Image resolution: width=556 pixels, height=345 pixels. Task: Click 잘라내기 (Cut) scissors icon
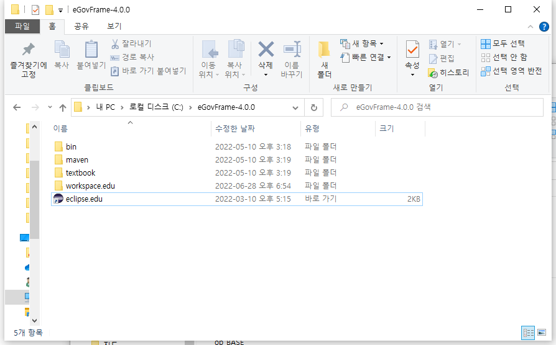(115, 44)
